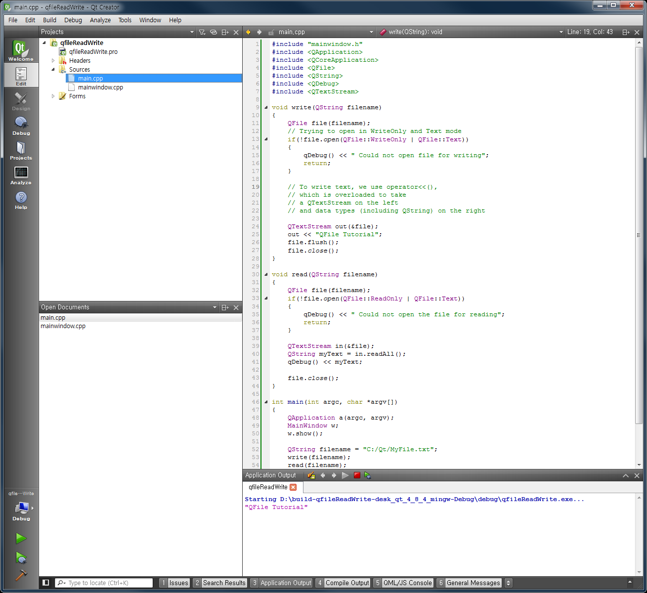Viewport: 647px width, 593px height.
Task: Expand the Headers folder
Action: tap(53, 61)
